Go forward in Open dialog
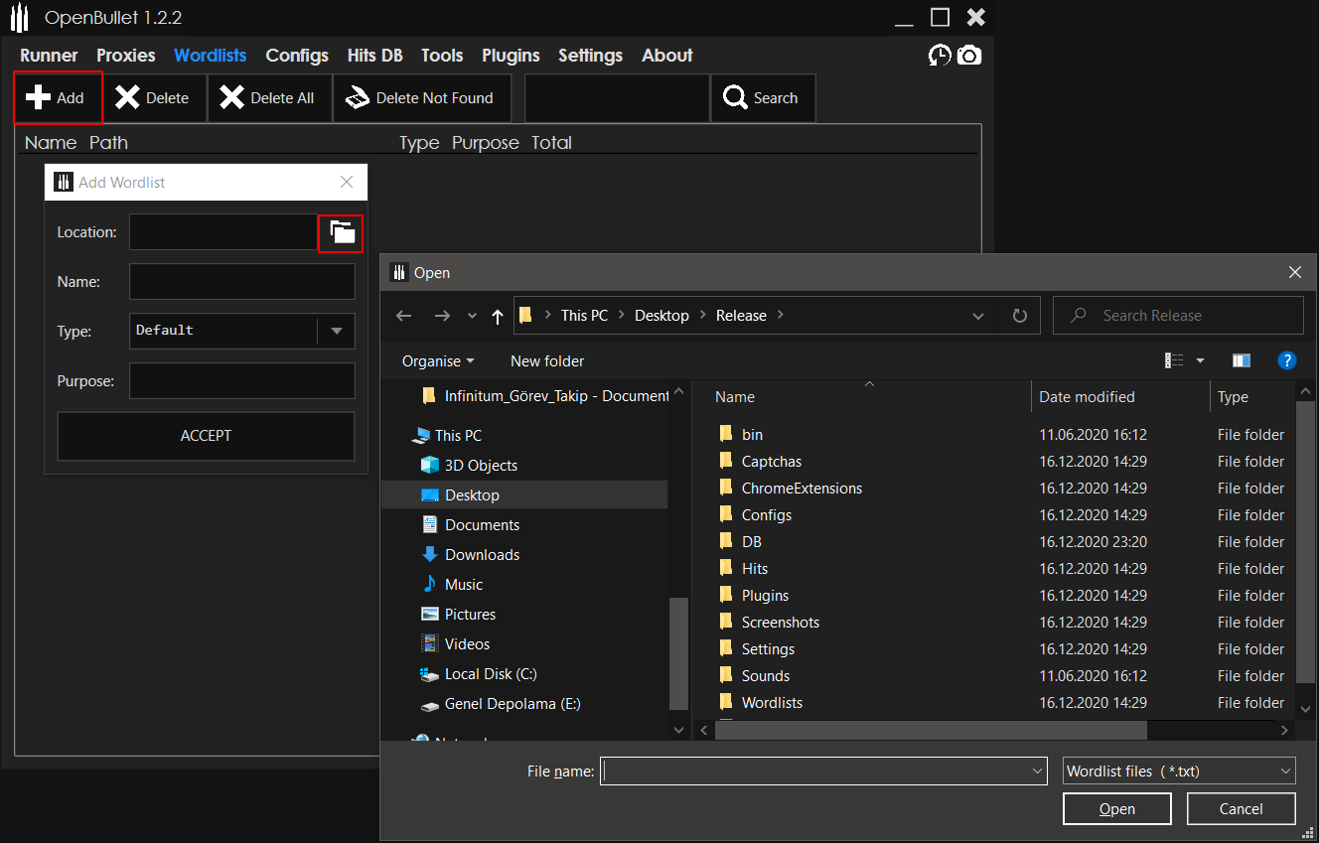The width and height of the screenshot is (1319, 843). tap(442, 316)
